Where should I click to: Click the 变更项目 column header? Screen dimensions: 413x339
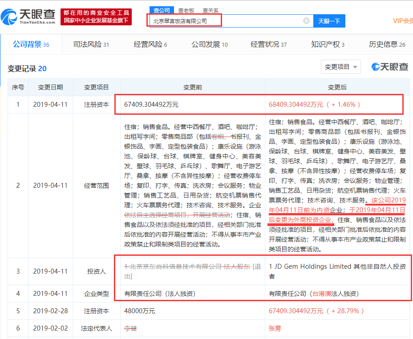(x=96, y=87)
